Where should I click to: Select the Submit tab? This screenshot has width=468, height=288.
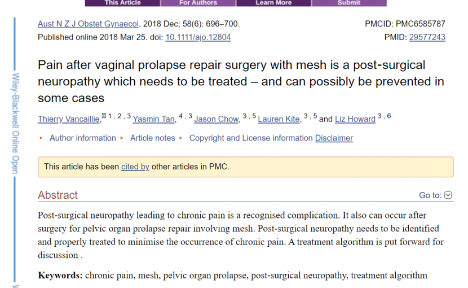pos(349,3)
